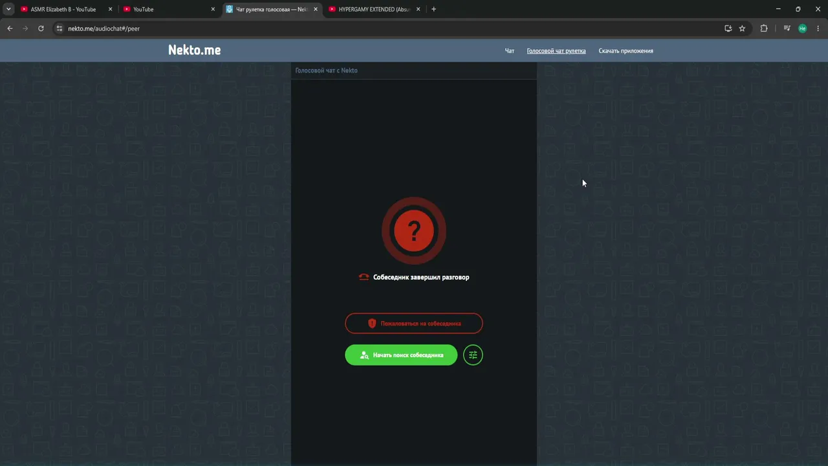This screenshot has width=828, height=466.
Task: Click the red question mark avatar
Action: 414,230
